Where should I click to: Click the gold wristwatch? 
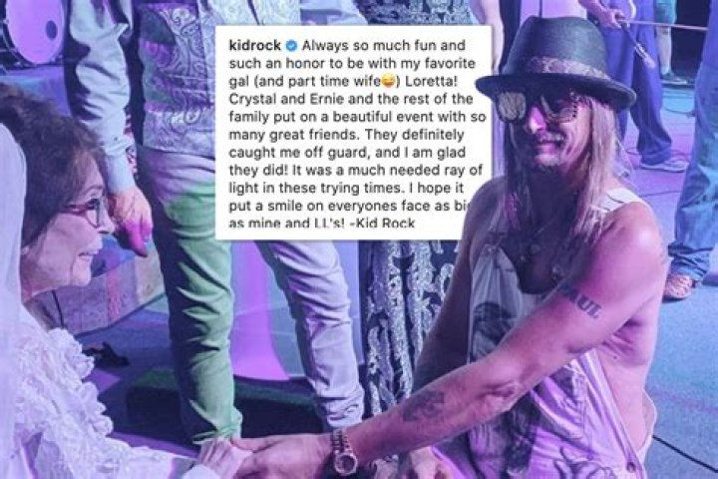(x=344, y=453)
